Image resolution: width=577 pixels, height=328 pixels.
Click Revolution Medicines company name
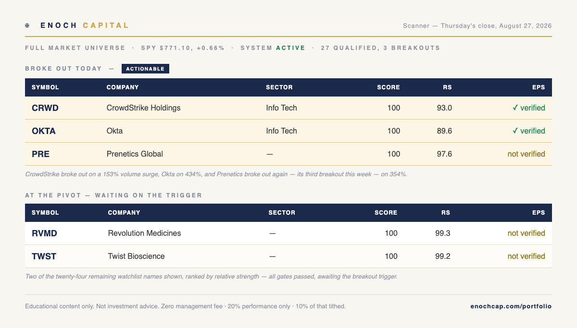[145, 233]
